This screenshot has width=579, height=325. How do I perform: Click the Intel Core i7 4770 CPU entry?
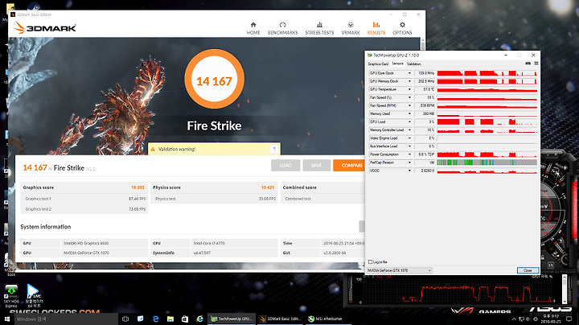209,244
